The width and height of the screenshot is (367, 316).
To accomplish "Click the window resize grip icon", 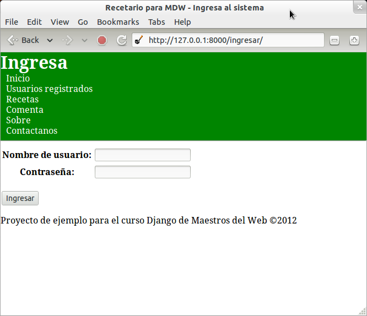I will point(363,312).
